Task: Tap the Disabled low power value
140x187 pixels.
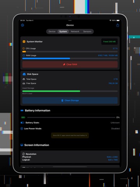Action: coord(115,129)
